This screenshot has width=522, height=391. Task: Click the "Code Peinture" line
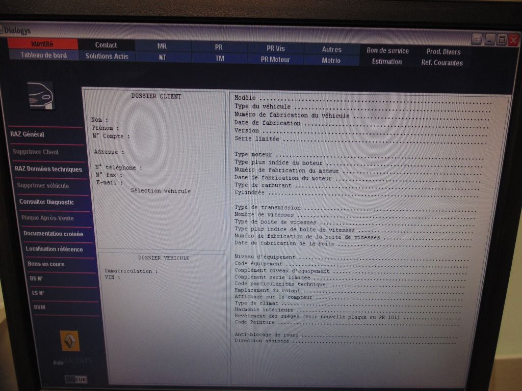[347, 323]
